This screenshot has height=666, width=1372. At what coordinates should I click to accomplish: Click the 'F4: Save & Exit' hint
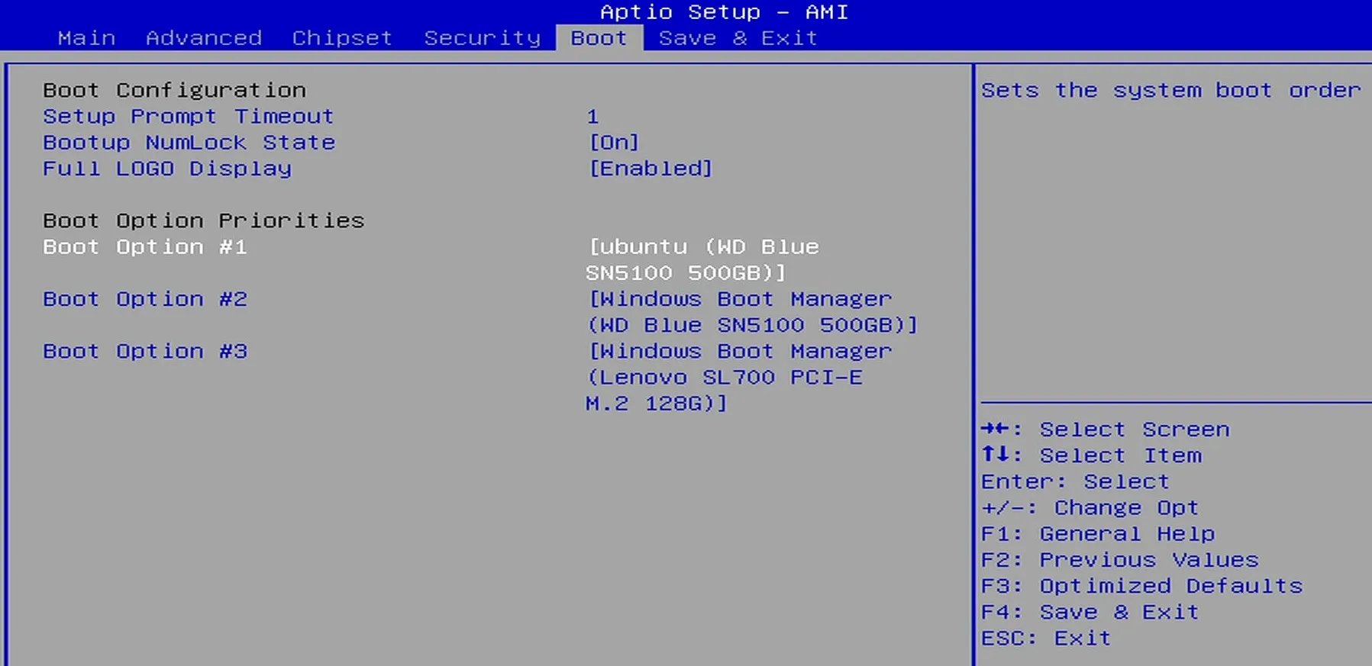[x=1090, y=612]
